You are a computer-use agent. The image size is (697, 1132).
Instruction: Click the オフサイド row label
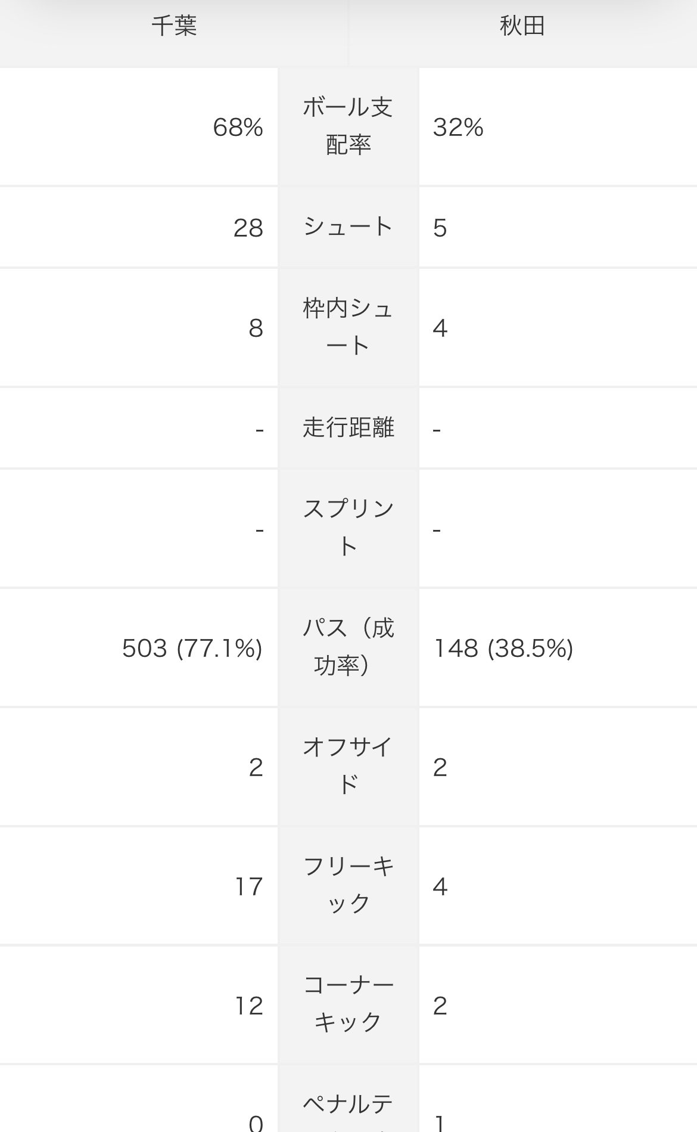348,766
